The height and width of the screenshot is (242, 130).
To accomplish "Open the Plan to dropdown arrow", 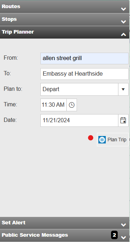I will coord(123,89).
